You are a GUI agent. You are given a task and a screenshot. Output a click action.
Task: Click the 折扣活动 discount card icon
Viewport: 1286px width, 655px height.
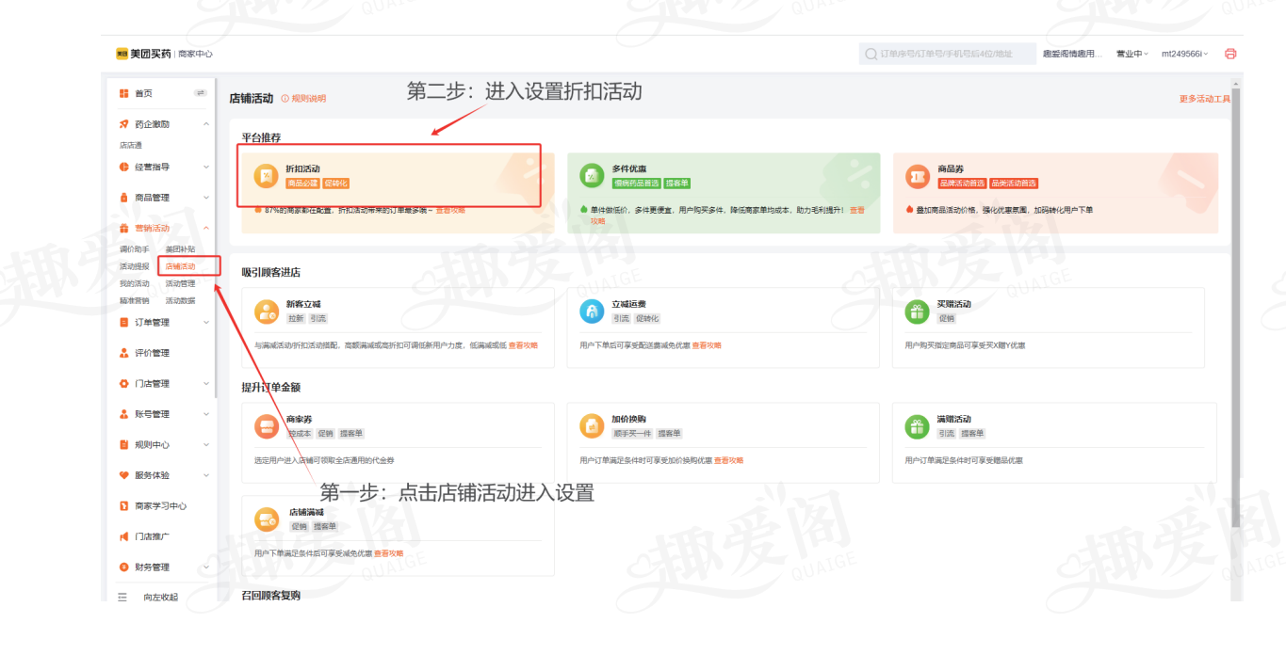pyautogui.click(x=267, y=176)
